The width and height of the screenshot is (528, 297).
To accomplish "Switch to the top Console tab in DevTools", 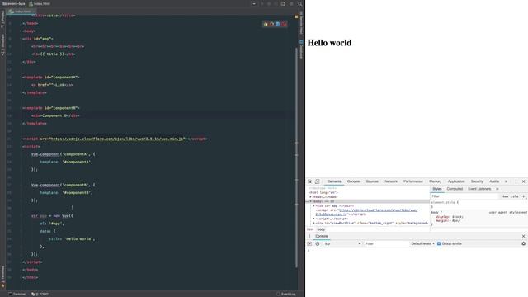I will click(x=353, y=181).
